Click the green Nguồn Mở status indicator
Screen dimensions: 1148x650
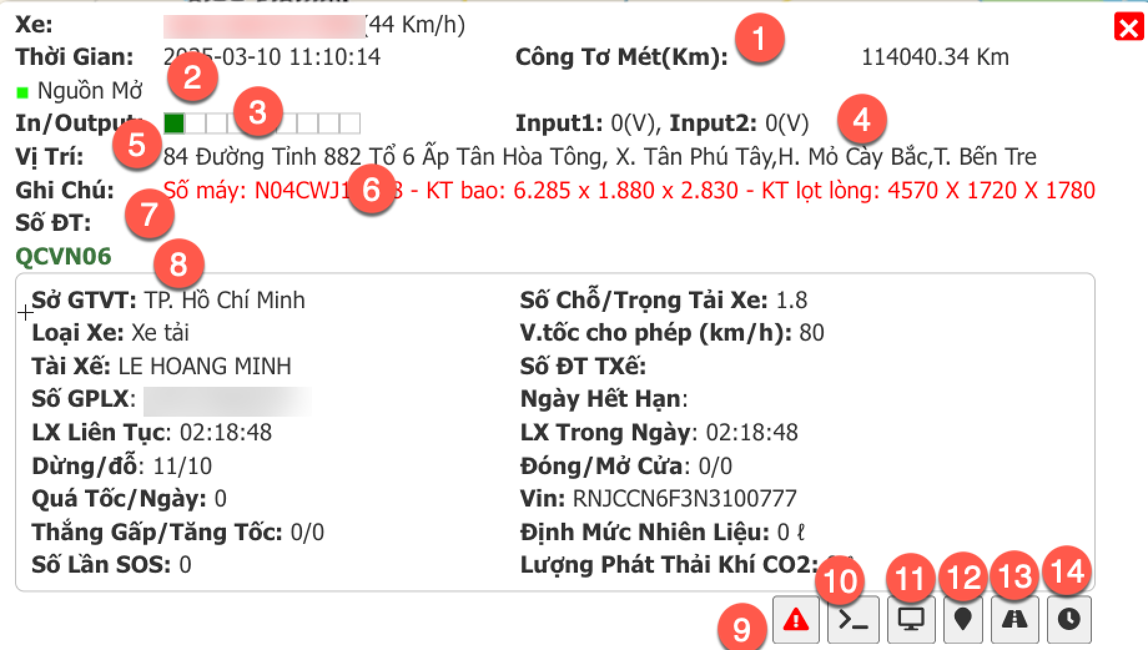pyautogui.click(x=23, y=93)
